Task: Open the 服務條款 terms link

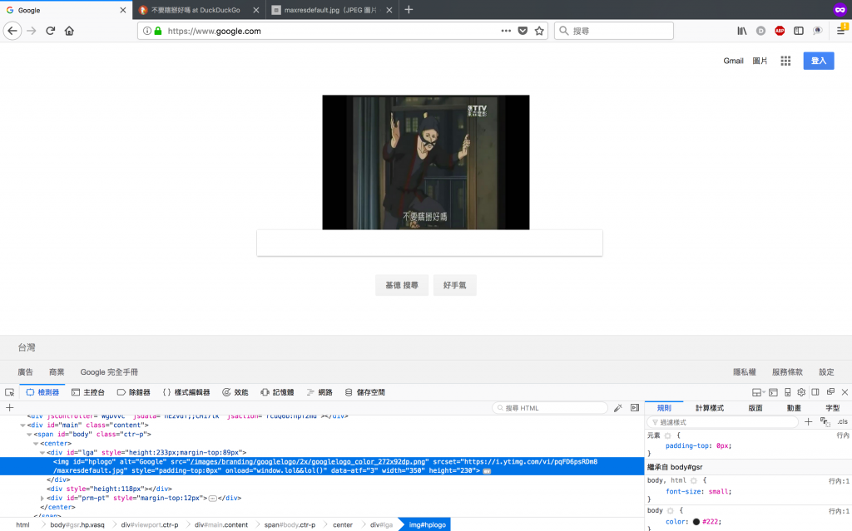Action: point(787,372)
